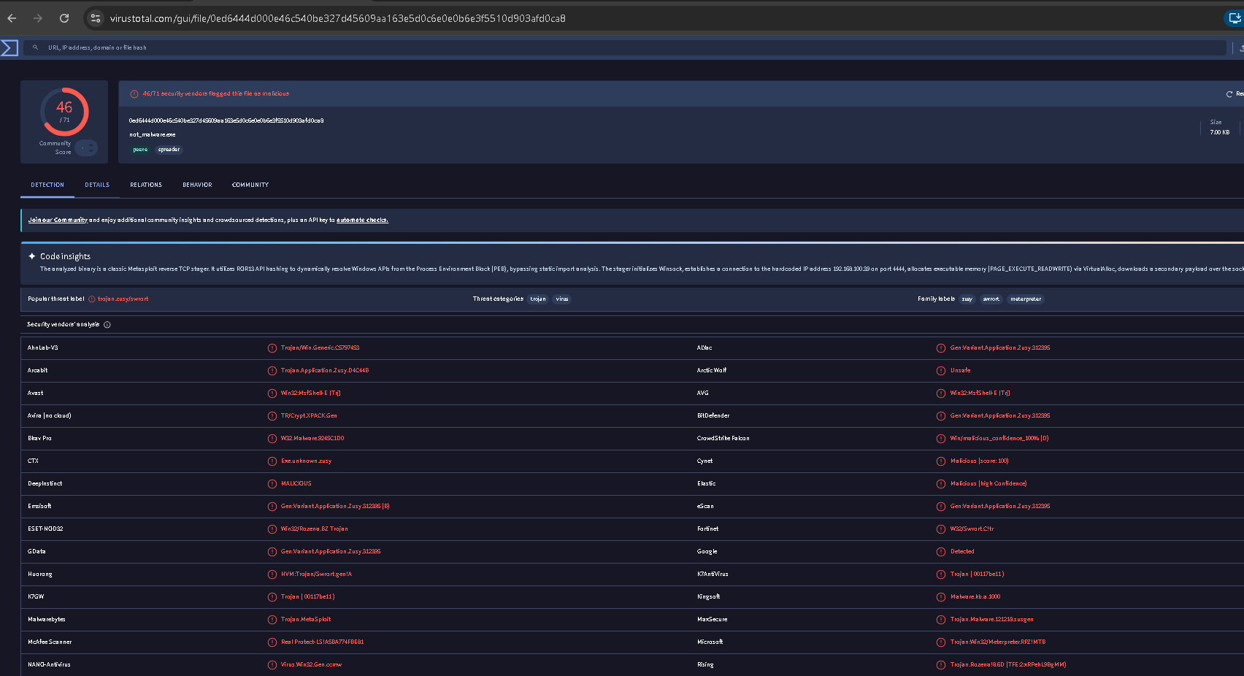Click the NANO-Antivirus vendor name
The height and width of the screenshot is (676, 1244).
(x=49, y=665)
